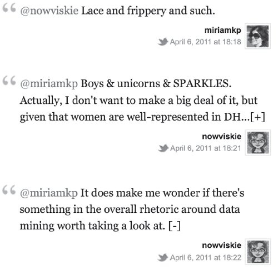Open nowviskie's avatar on the 18:21 tweet
Screen dimensions: 278x270
point(258,143)
